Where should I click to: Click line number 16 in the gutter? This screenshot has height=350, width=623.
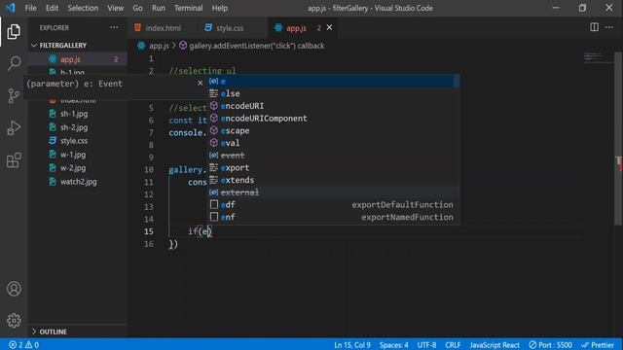(x=149, y=244)
